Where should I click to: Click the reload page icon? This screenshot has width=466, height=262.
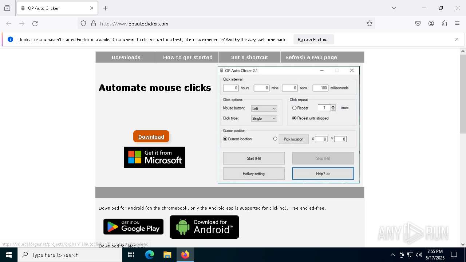[35, 24]
